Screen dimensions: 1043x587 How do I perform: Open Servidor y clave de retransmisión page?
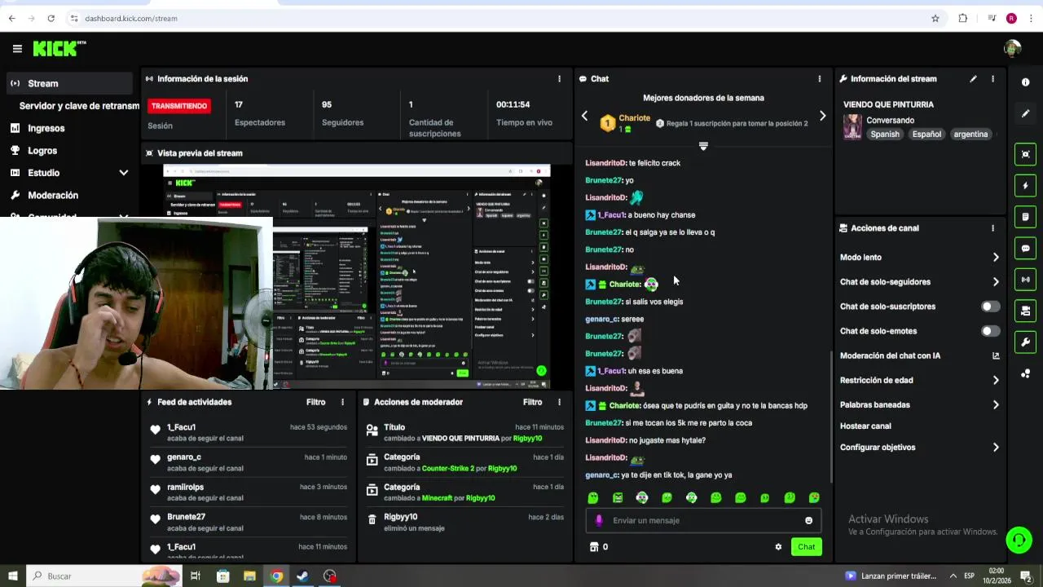pos(79,106)
